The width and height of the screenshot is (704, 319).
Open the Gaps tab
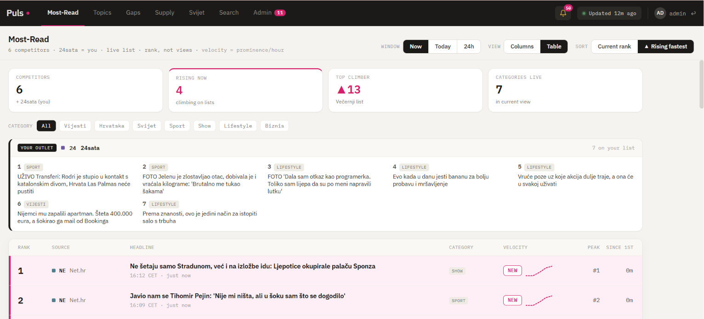click(x=133, y=13)
